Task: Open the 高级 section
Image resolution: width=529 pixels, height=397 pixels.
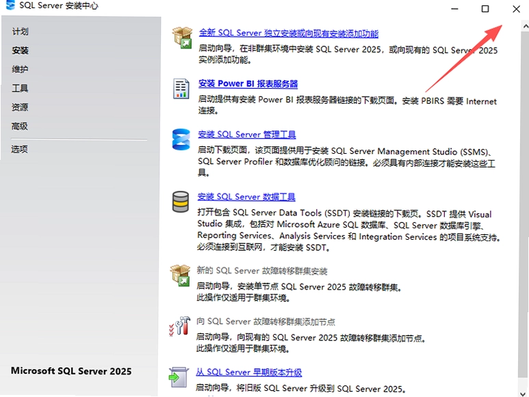Action: [x=20, y=126]
